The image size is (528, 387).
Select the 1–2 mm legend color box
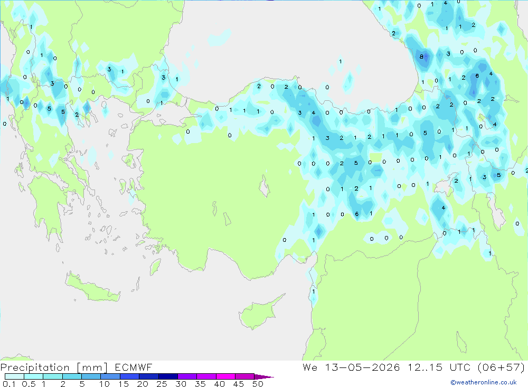tap(53, 376)
